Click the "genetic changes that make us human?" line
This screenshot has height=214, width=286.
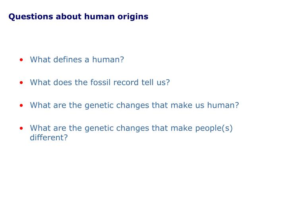134,105
